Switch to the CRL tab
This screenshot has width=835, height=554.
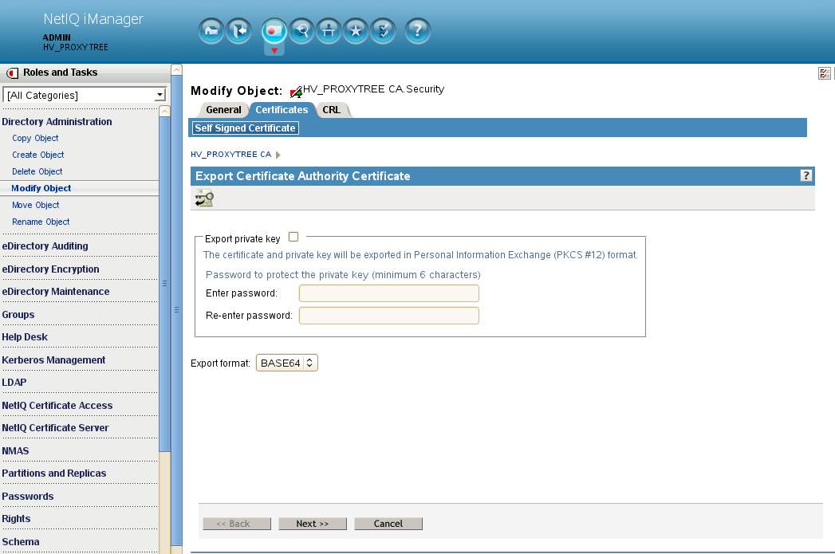(331, 110)
